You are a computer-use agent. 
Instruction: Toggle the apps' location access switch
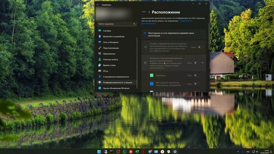pyautogui.click(x=197, y=63)
